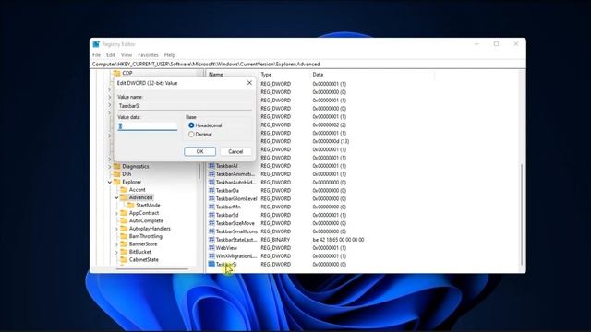
Task: Select the Advanced key in tree
Action: (140, 197)
